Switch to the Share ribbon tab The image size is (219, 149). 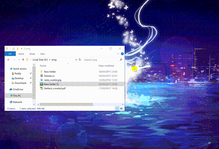32,54
